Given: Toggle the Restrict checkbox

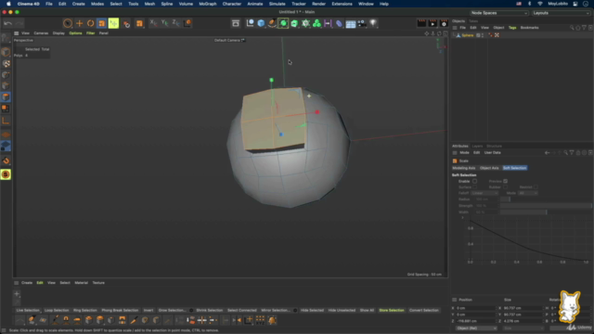Looking at the screenshot, I should click(x=536, y=187).
